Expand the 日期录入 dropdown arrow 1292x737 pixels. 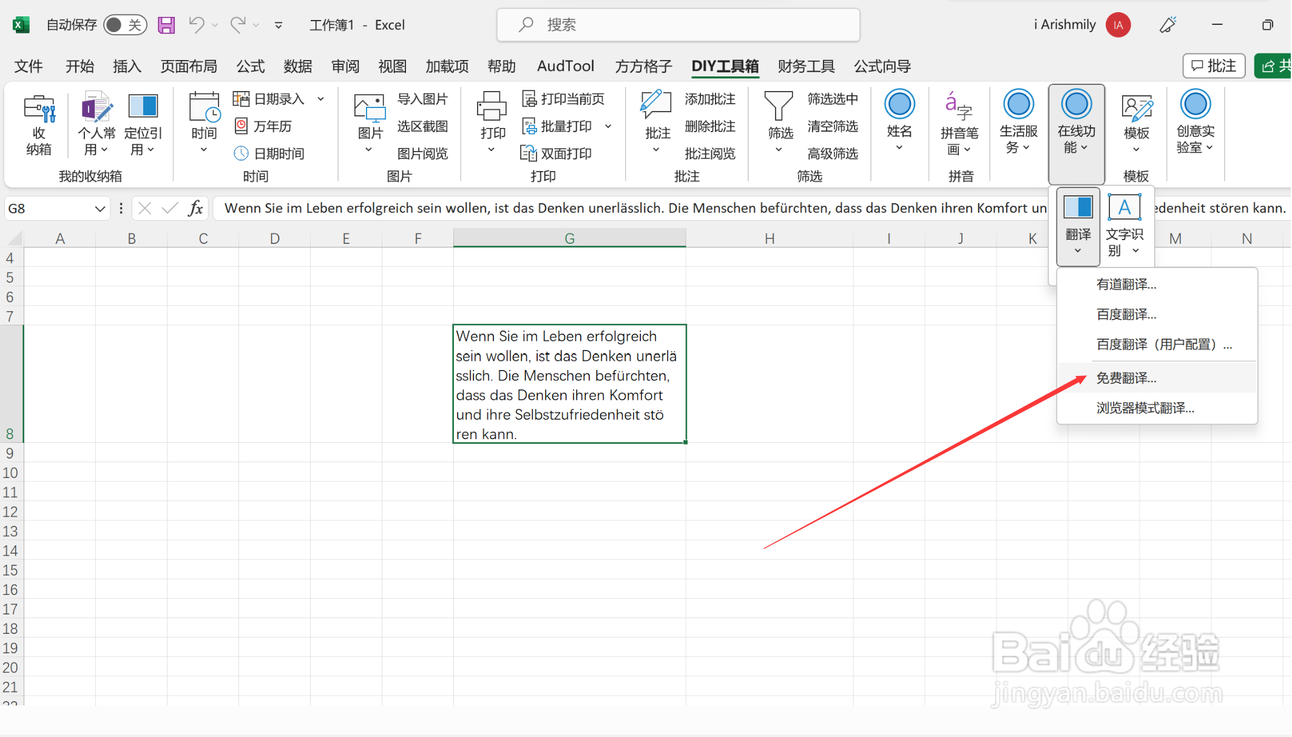[x=321, y=99]
